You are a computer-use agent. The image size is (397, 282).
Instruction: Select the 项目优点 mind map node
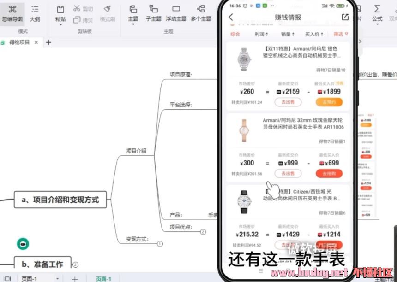181,227
